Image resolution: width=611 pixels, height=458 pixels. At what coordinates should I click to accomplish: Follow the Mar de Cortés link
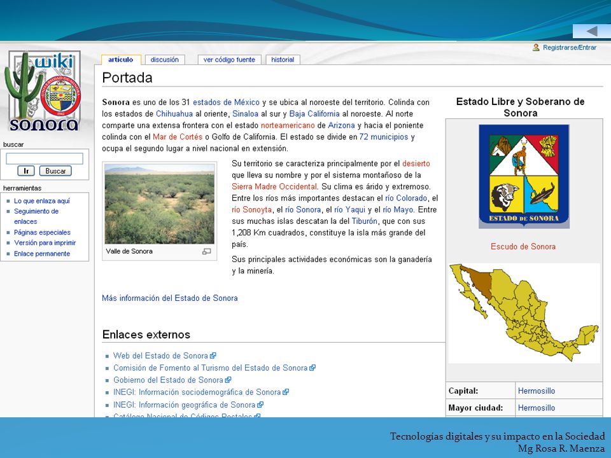(178, 137)
